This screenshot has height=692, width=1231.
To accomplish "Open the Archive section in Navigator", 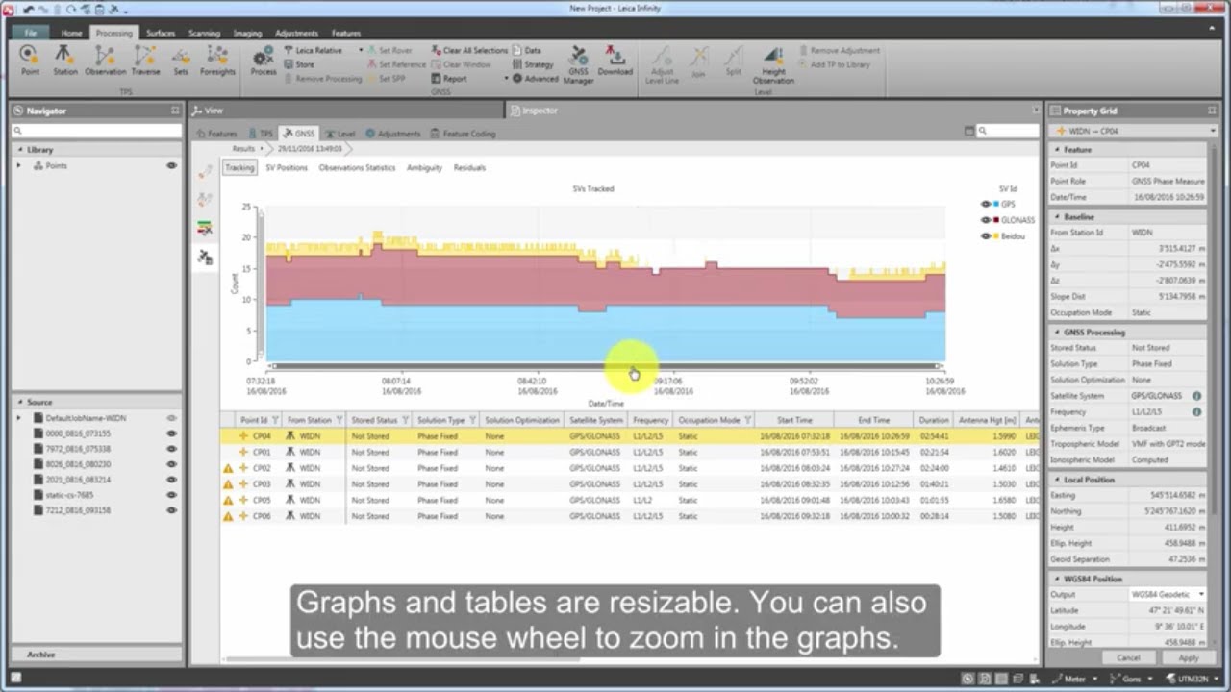I will (95, 655).
